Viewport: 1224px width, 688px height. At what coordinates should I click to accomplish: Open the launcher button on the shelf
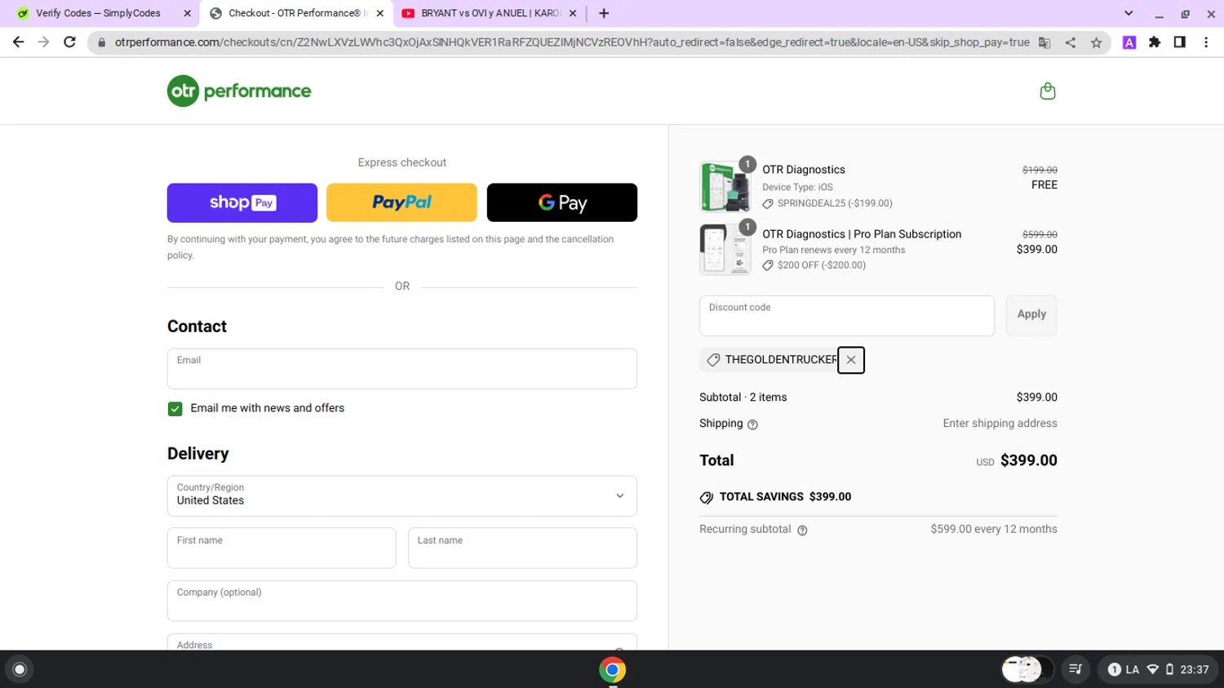coord(20,669)
